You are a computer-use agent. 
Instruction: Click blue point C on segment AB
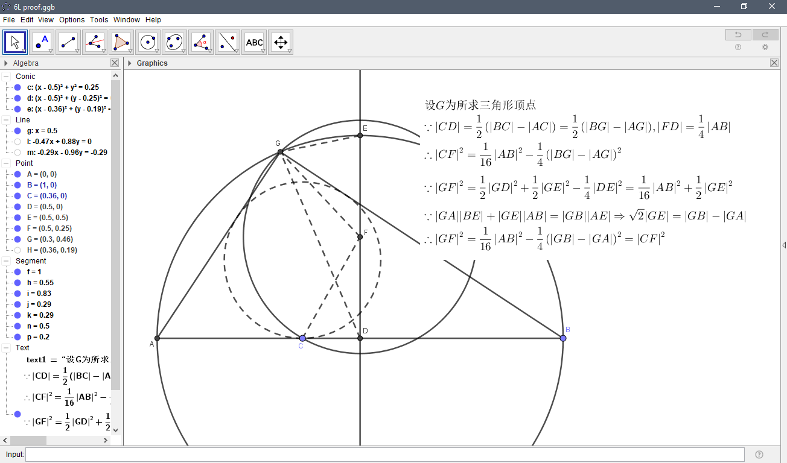pos(302,338)
